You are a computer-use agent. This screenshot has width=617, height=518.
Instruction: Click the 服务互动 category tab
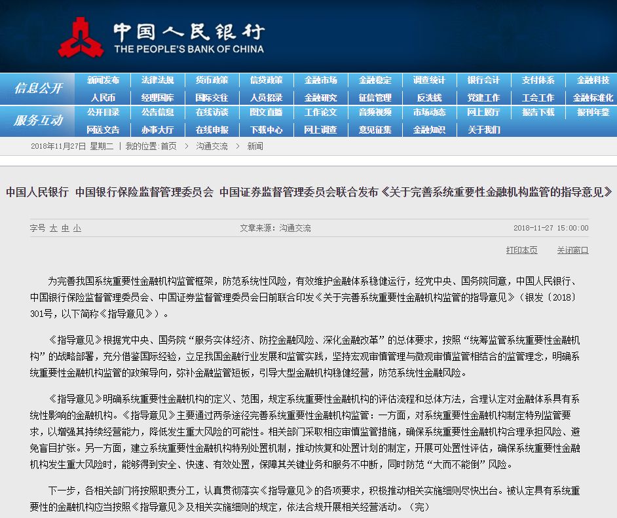coord(38,120)
